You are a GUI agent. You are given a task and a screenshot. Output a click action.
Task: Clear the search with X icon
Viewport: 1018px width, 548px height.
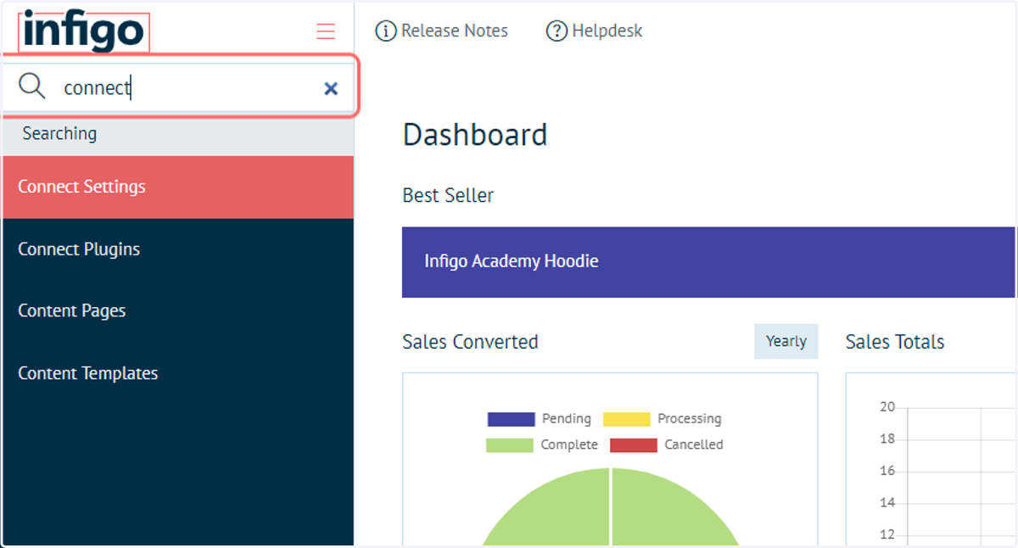pos(331,88)
